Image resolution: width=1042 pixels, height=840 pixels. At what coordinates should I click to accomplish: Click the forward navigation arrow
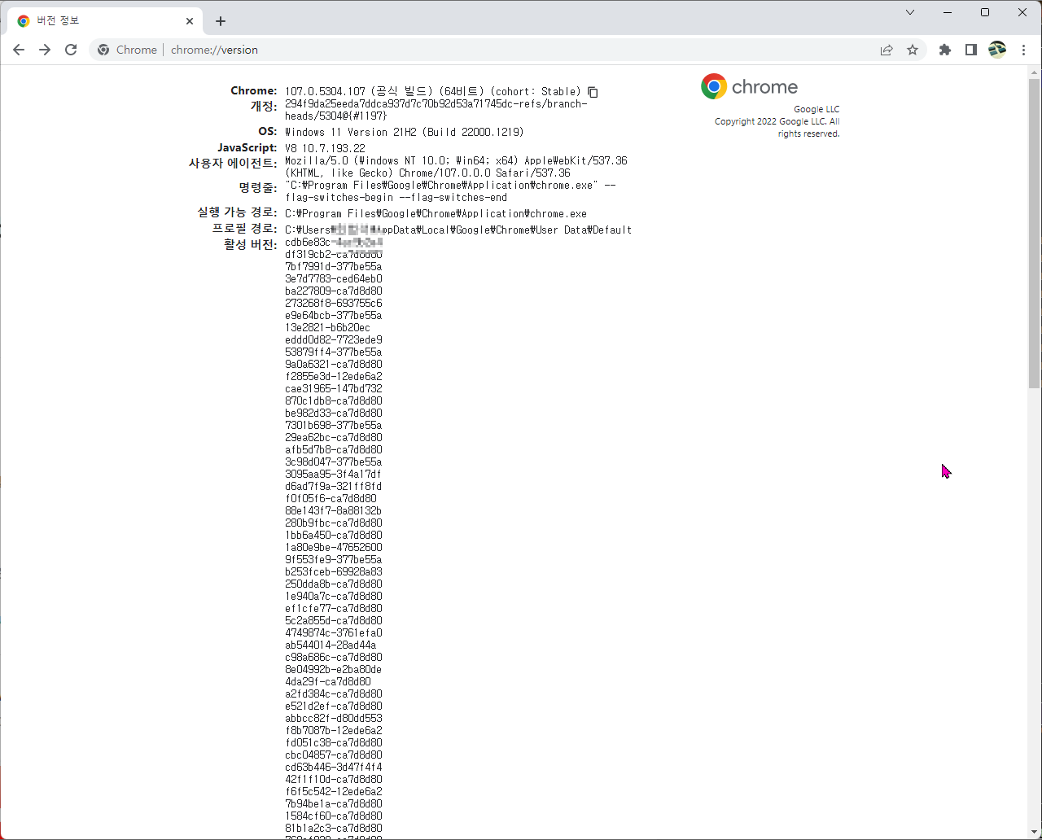(45, 50)
